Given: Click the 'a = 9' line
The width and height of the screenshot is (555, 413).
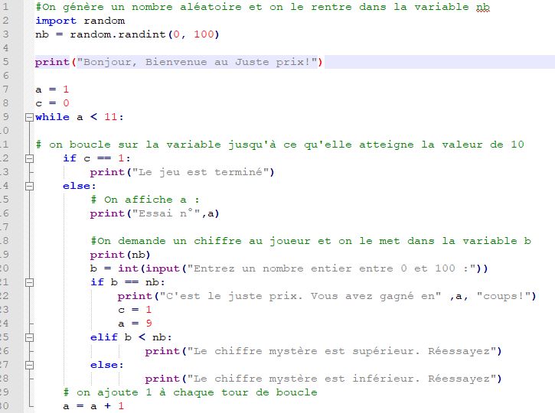Looking at the screenshot, I should click(x=135, y=324).
